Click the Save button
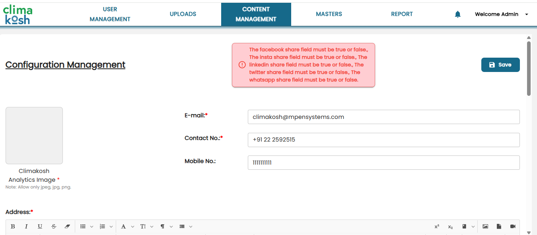Viewport: 537px width, 235px height. click(500, 65)
